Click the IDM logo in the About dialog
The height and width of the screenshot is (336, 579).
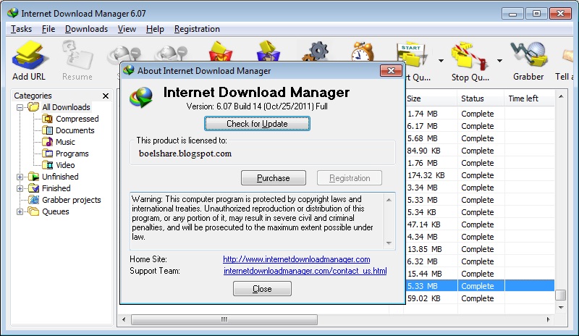coord(141,97)
